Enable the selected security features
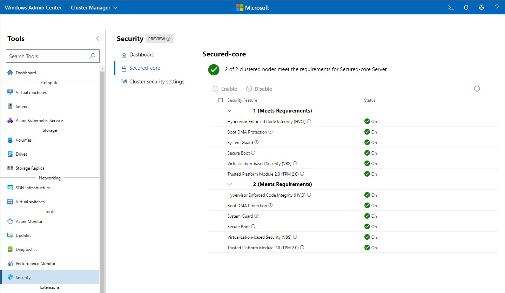 point(225,89)
